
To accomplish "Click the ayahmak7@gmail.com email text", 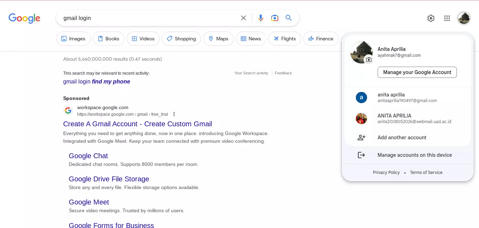I will click(399, 55).
